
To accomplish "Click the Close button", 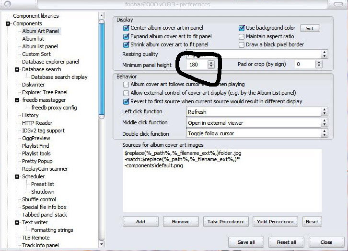I will pyautogui.click(x=326, y=242).
